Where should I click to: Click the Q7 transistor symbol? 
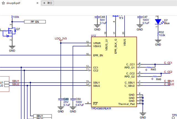tap(10, 32)
